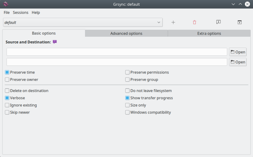Open the File menu
Image resolution: width=253 pixels, height=157 pixels.
7,13
